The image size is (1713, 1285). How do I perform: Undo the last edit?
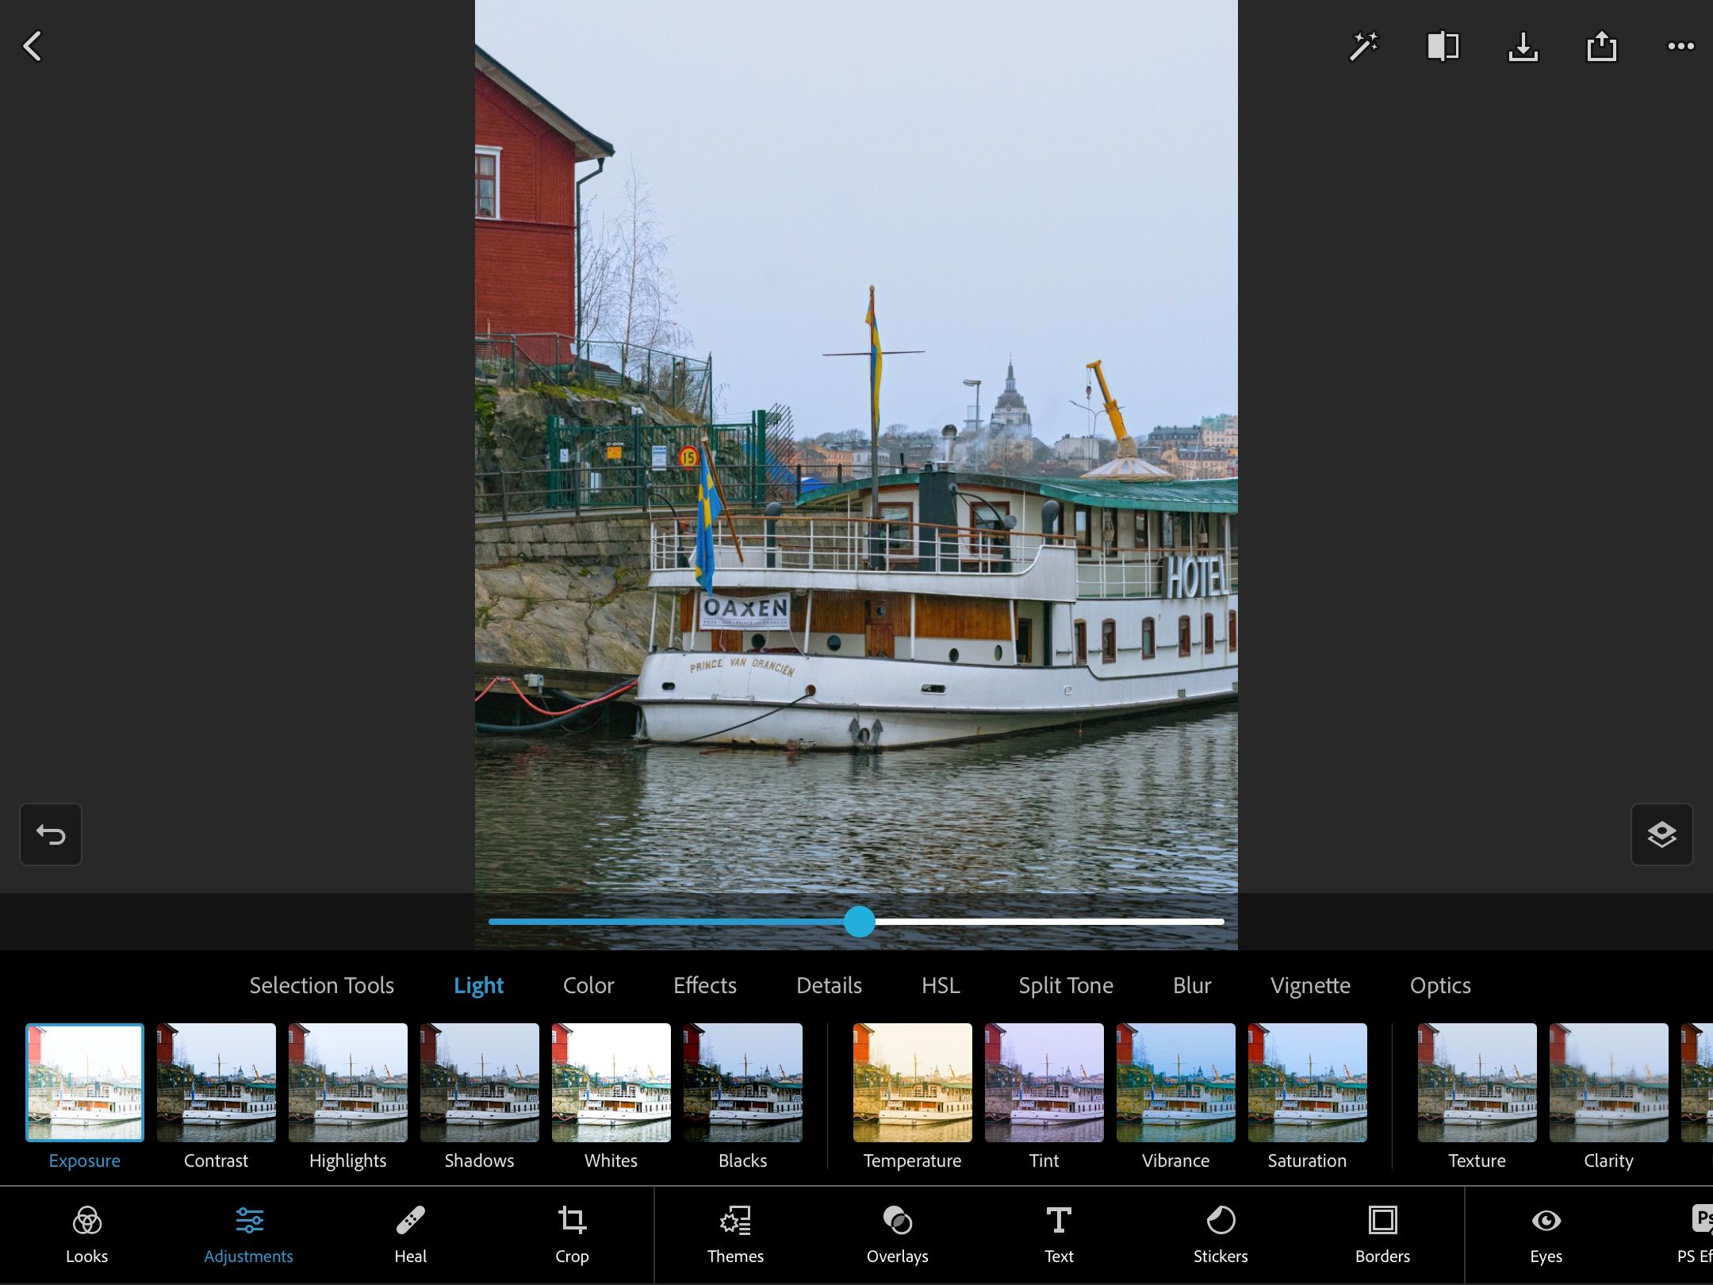point(50,834)
